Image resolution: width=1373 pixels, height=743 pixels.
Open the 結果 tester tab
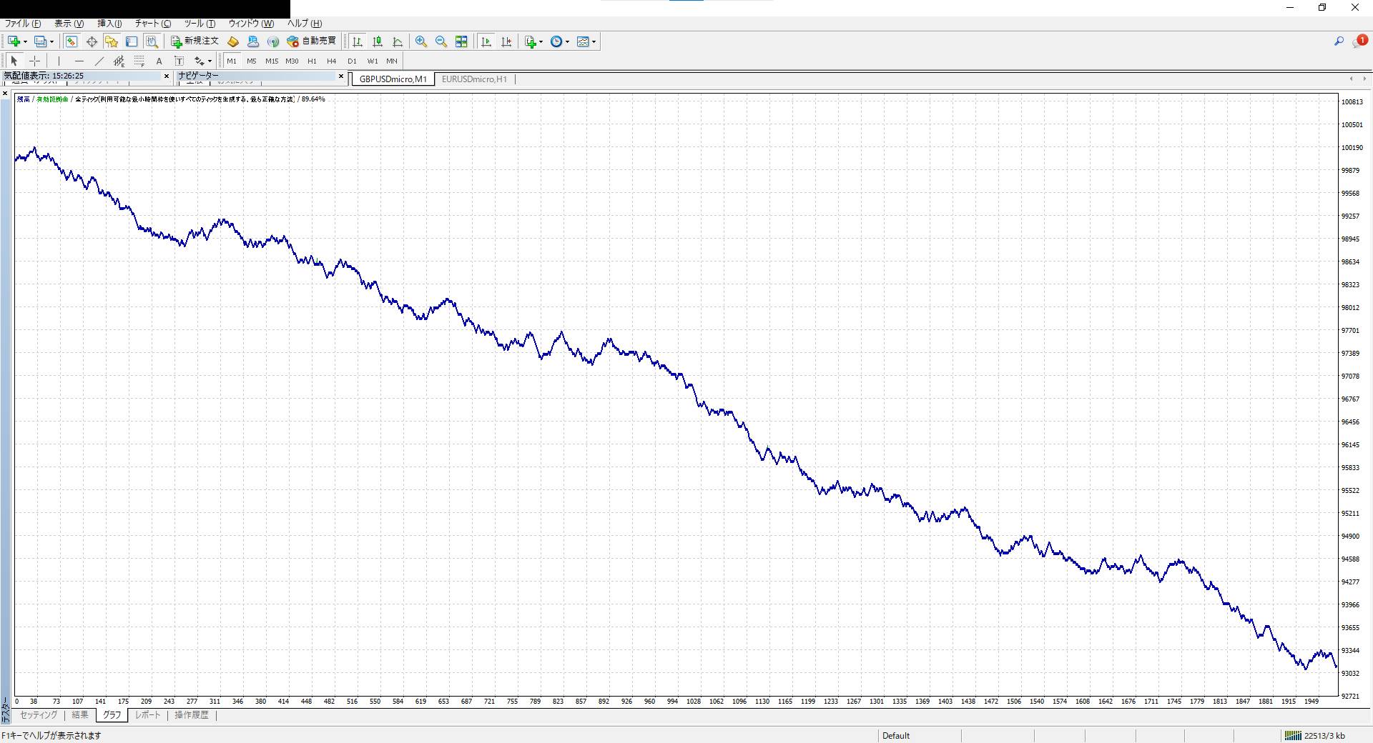click(80, 715)
